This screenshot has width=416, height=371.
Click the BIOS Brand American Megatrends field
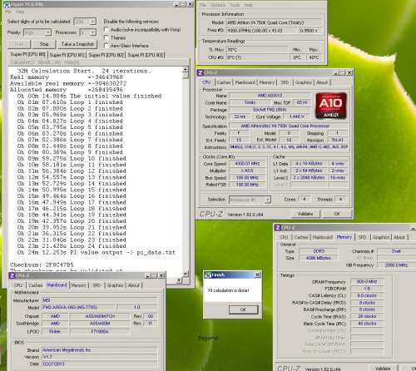[100, 350]
